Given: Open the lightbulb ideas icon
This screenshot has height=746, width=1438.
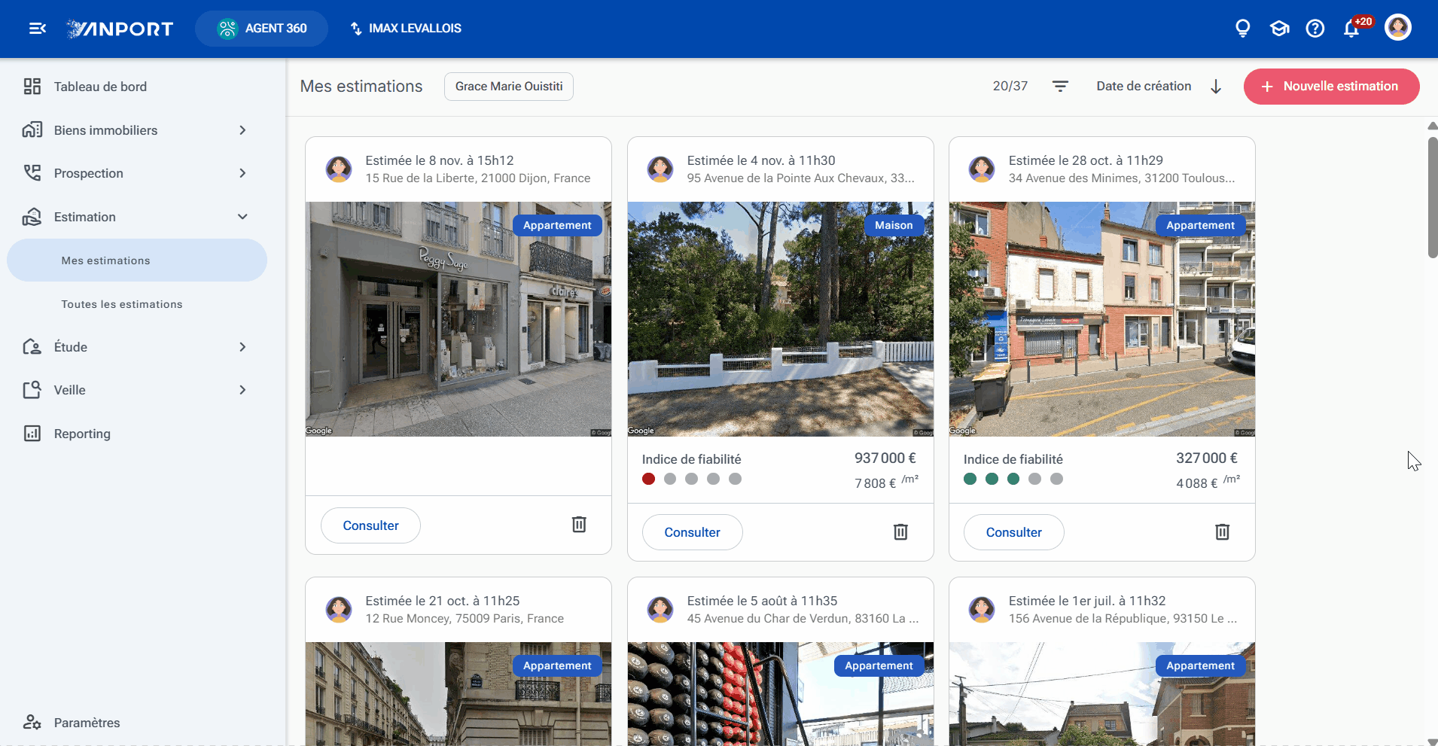Looking at the screenshot, I should [x=1243, y=29].
